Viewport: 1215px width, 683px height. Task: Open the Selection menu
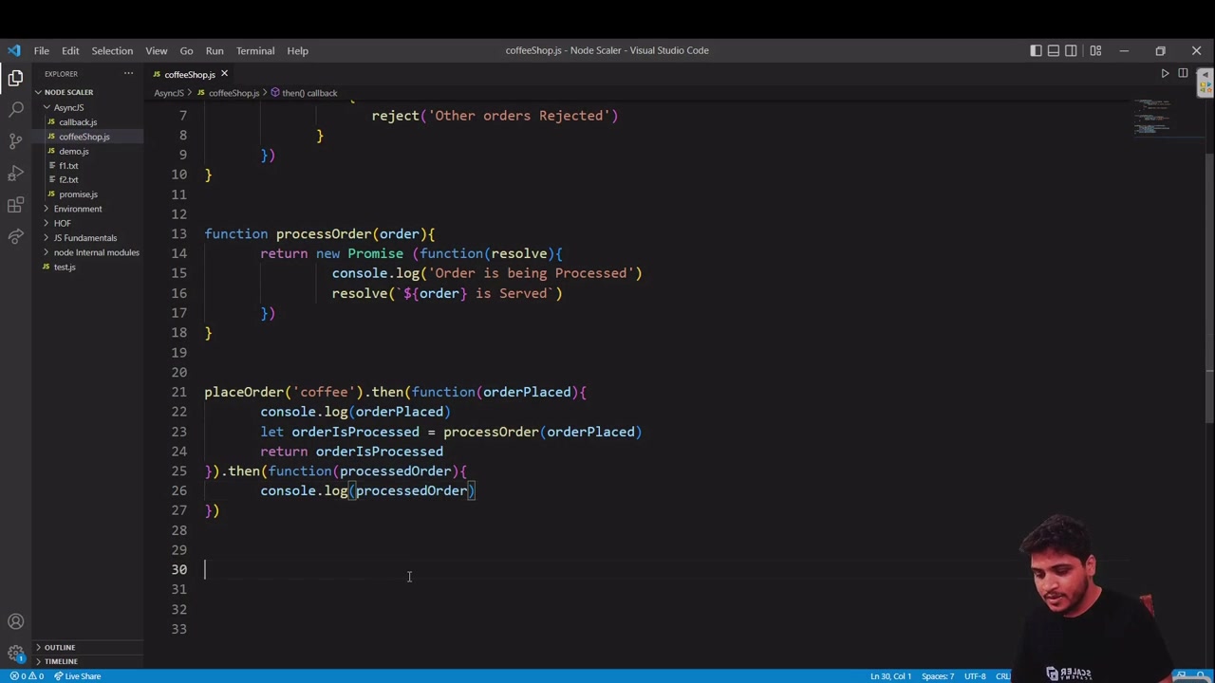point(112,50)
